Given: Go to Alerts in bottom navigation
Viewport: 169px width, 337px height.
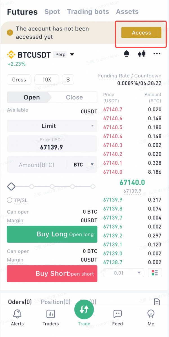Looking at the screenshot, I should coord(17,318).
